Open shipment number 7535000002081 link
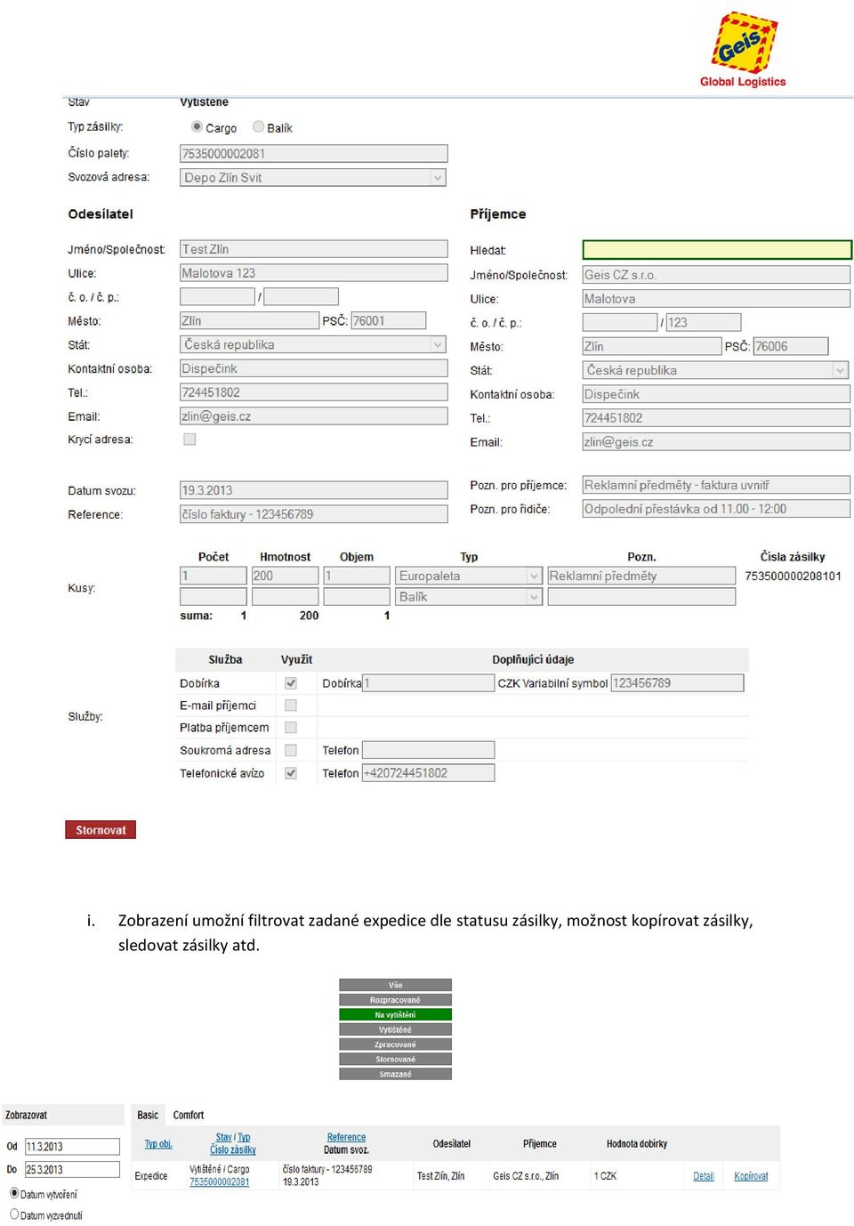Image resolution: width=854 pixels, height=1226 pixels. pos(219,1182)
